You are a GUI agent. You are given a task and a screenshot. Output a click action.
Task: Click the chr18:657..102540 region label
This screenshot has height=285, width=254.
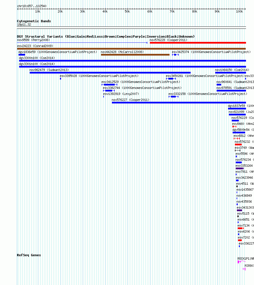tap(32, 6)
